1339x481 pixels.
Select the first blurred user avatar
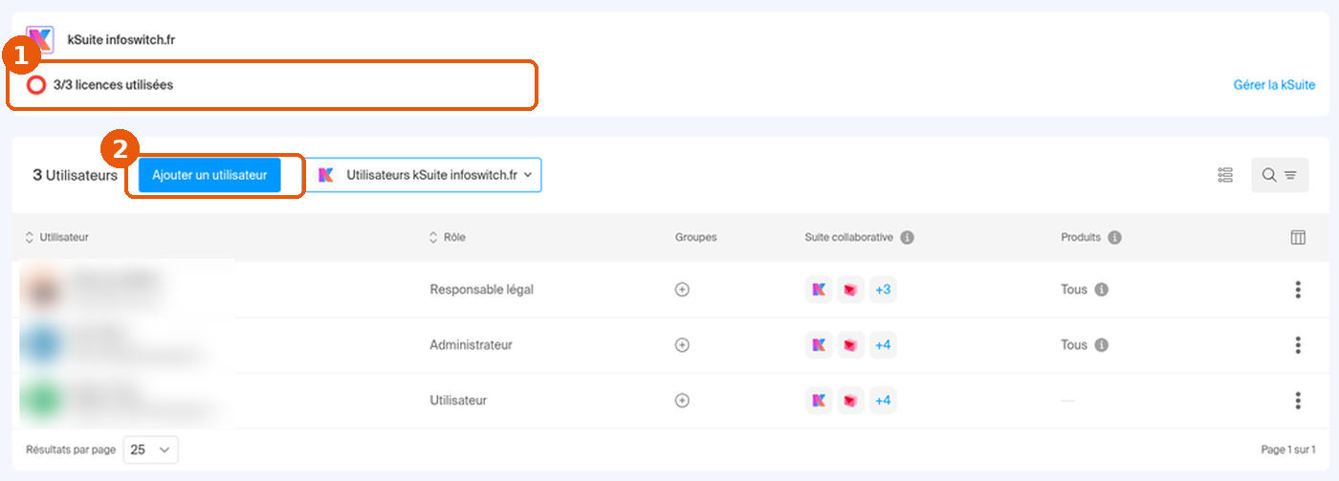pyautogui.click(x=41, y=289)
